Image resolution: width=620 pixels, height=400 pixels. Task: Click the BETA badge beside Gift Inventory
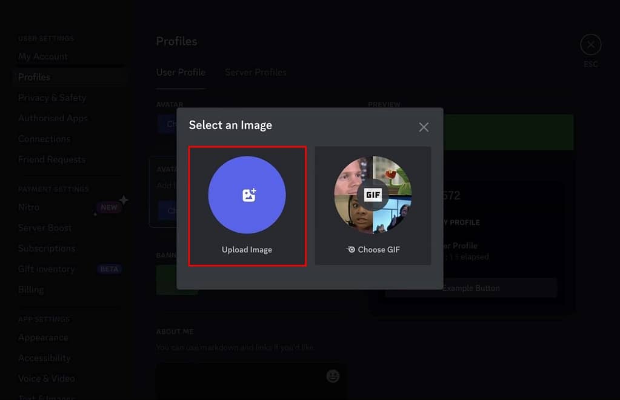tap(109, 269)
